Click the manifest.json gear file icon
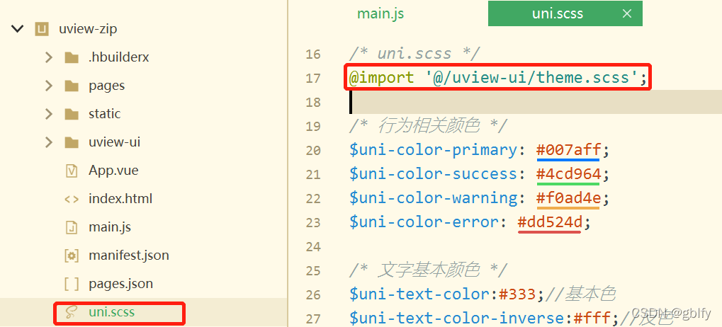The image size is (722, 327). pos(72,256)
